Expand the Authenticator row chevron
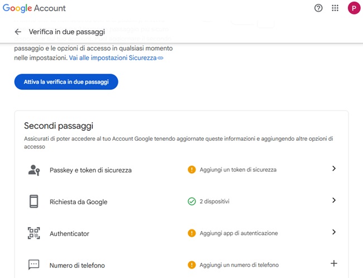363x278 pixels. [334, 232]
